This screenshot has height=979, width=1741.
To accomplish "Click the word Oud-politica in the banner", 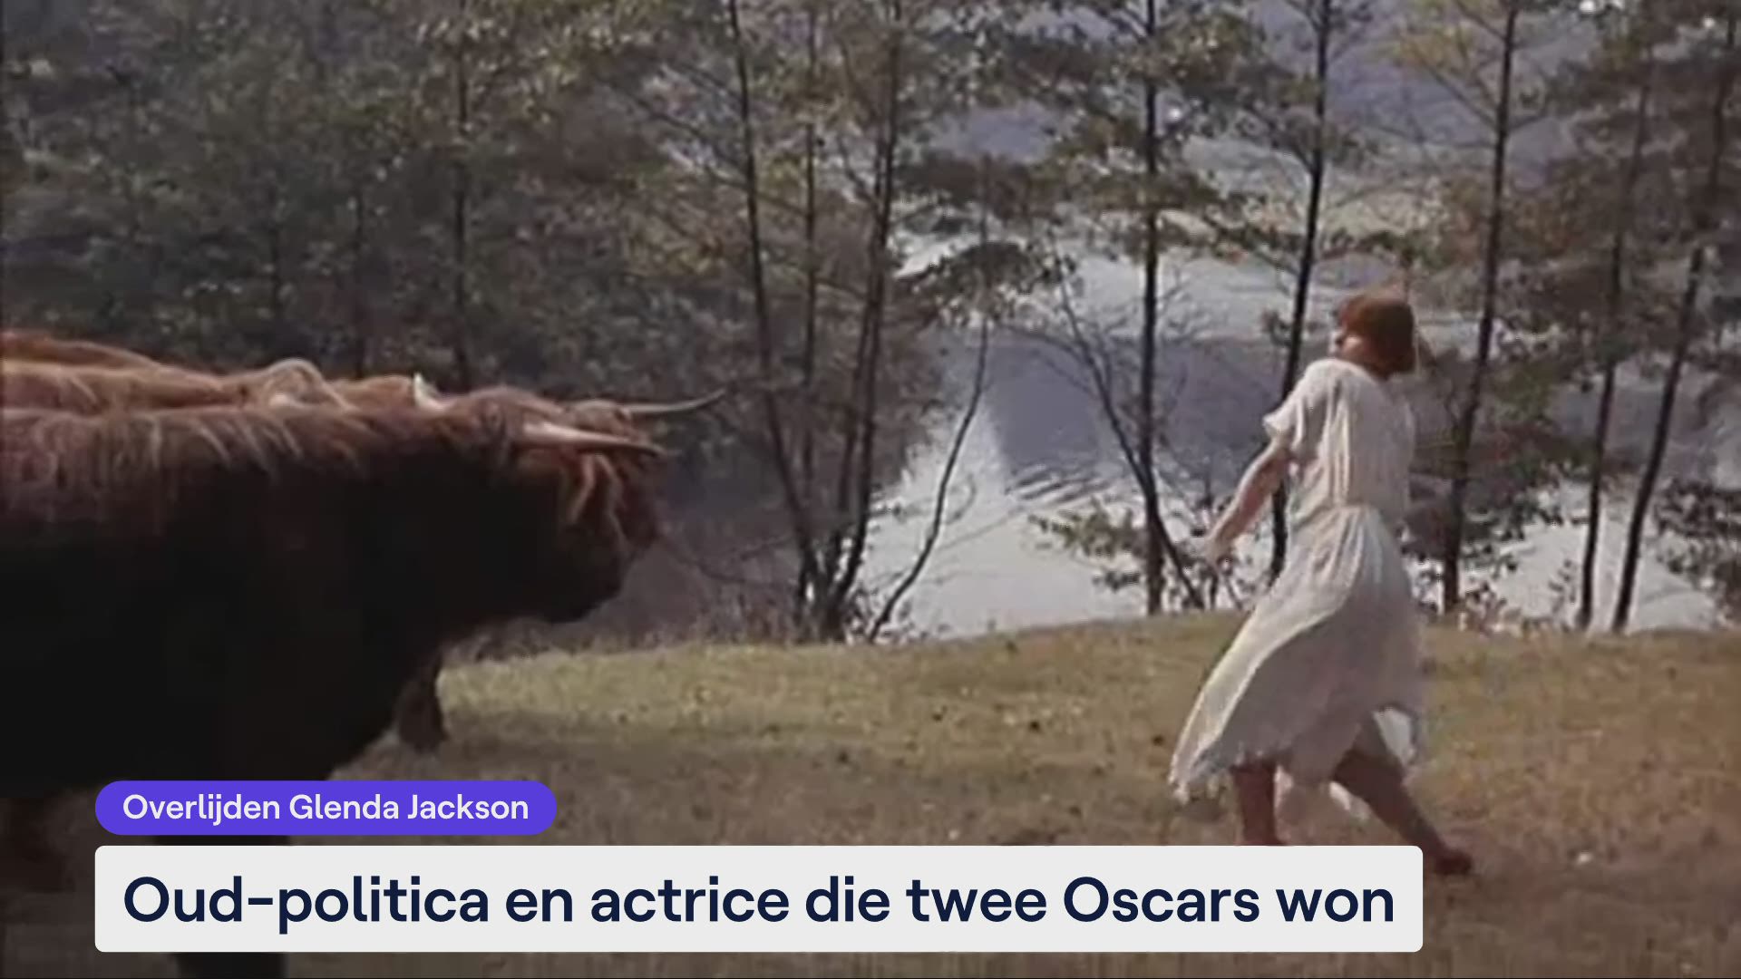I will (306, 900).
